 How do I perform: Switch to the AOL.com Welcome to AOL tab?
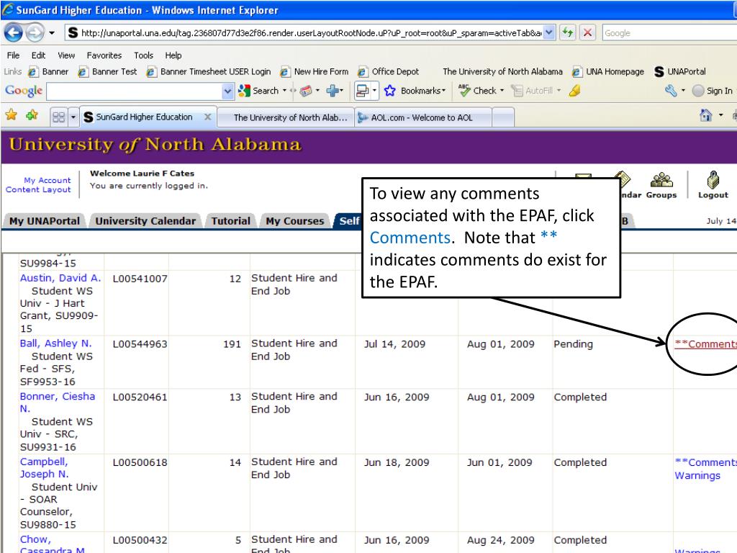click(x=423, y=117)
